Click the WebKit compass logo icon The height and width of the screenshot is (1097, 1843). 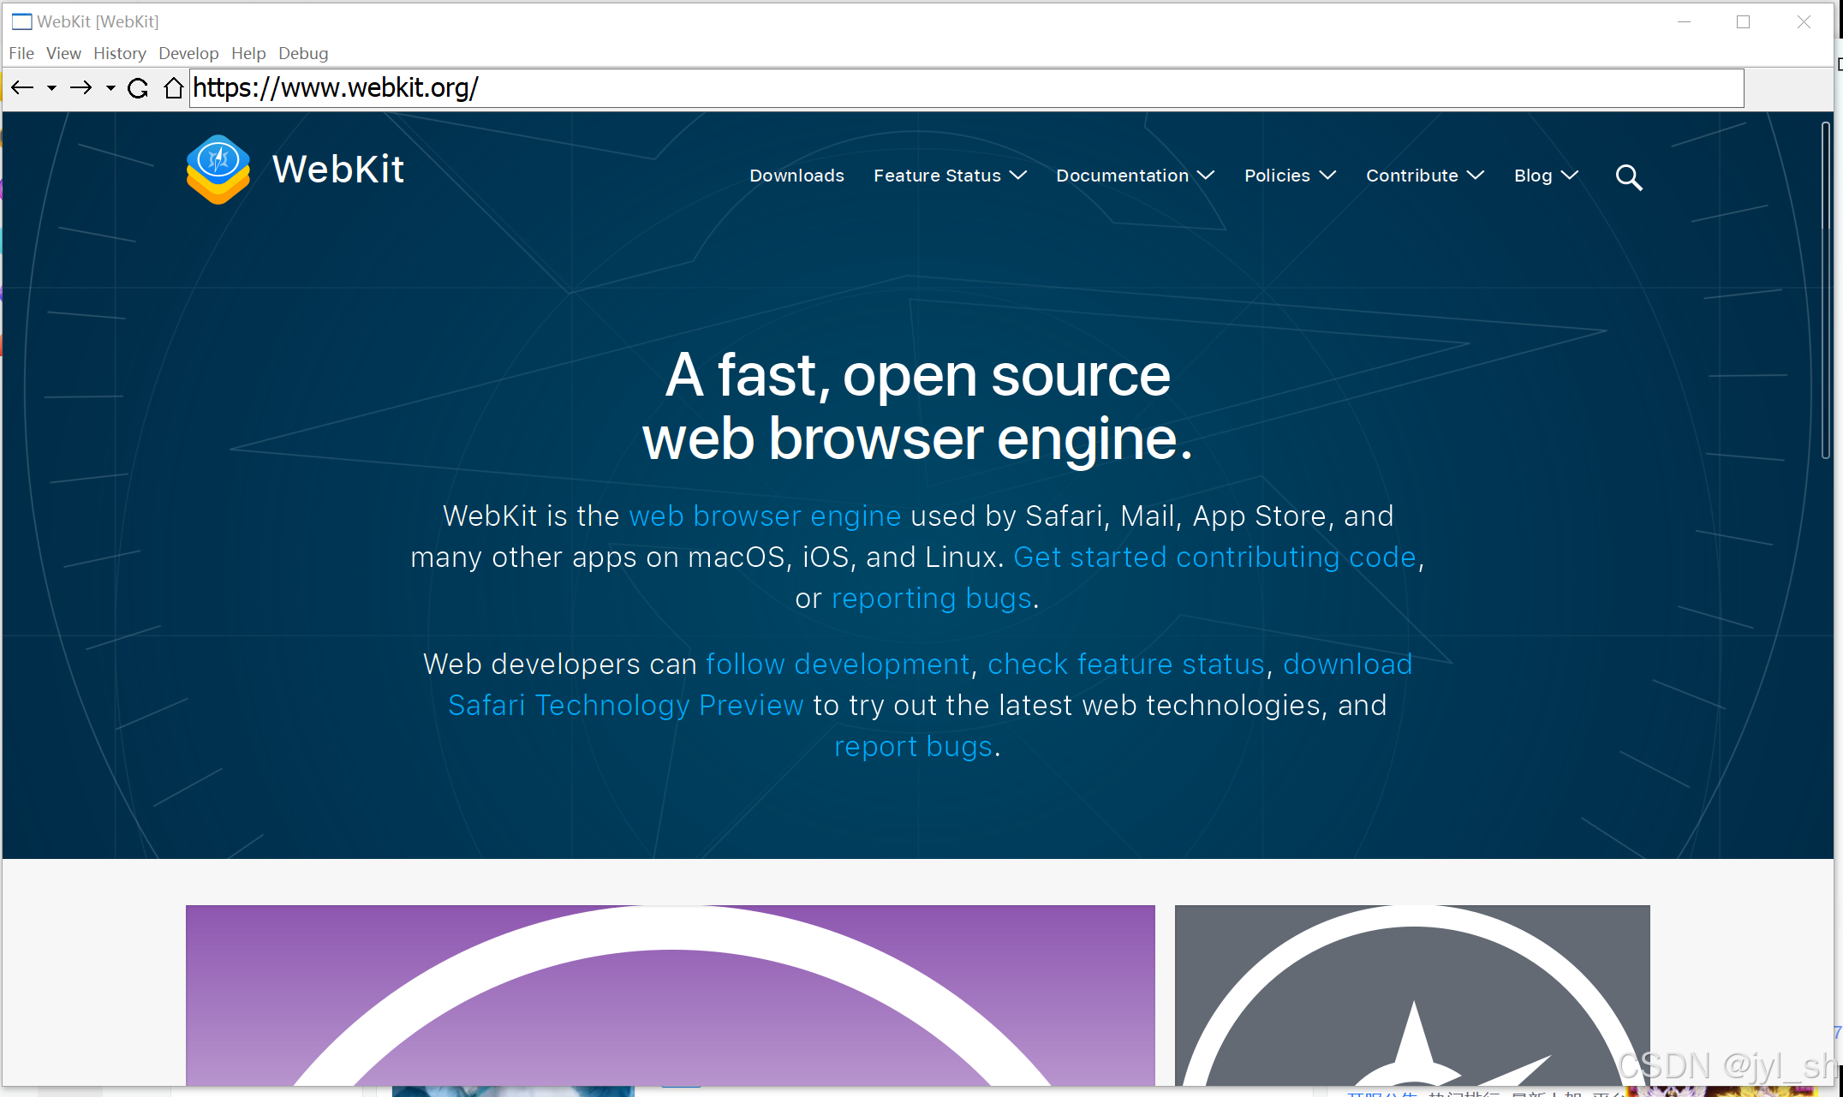(218, 170)
